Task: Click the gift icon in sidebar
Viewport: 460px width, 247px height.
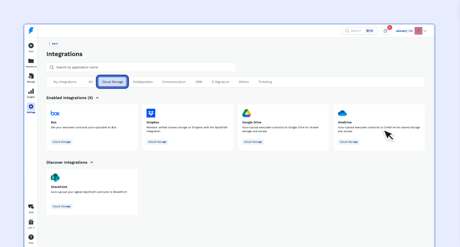Action: click(x=31, y=222)
